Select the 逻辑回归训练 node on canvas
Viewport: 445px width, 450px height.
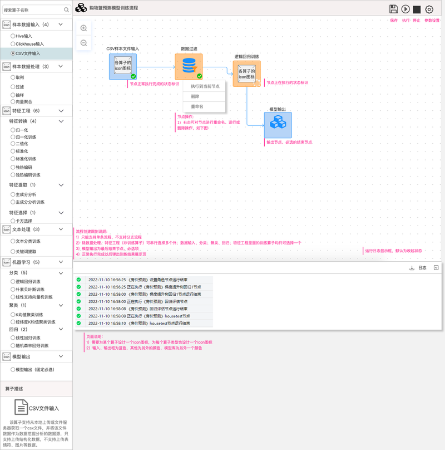pos(246,74)
